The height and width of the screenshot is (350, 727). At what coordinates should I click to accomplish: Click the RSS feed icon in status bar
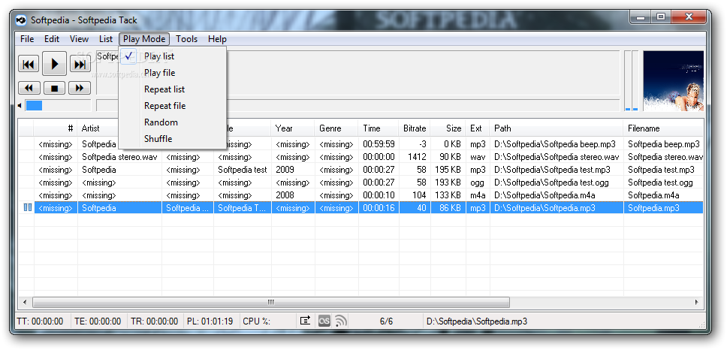(x=341, y=321)
